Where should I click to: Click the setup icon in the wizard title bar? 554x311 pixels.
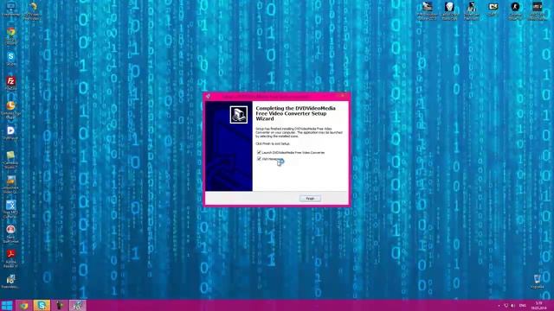[208, 96]
